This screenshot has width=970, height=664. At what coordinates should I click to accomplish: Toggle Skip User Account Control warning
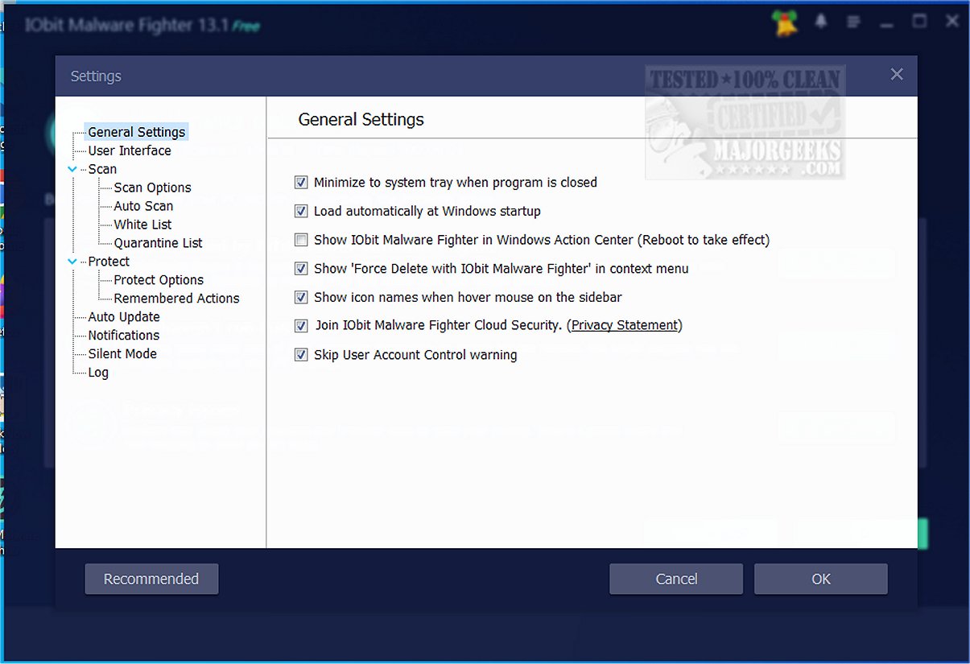[301, 355]
